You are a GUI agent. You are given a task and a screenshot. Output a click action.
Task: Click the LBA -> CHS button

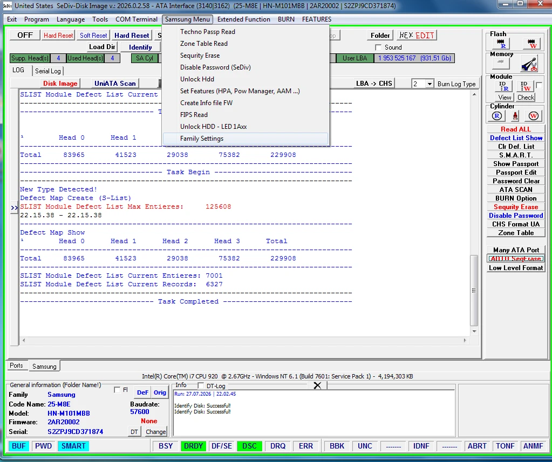374,84
